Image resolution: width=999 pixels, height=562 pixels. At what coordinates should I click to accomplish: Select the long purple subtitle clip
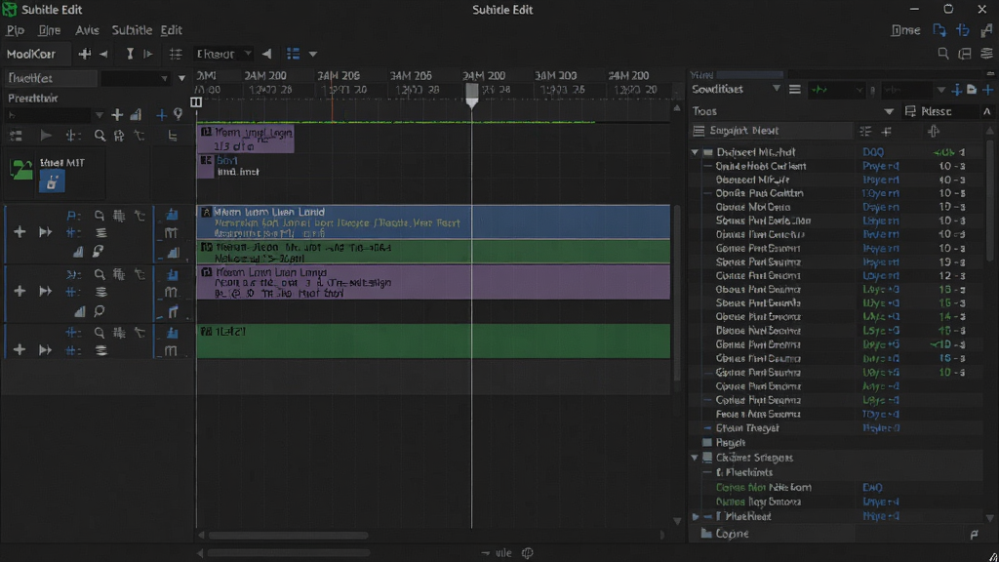pyautogui.click(x=434, y=282)
